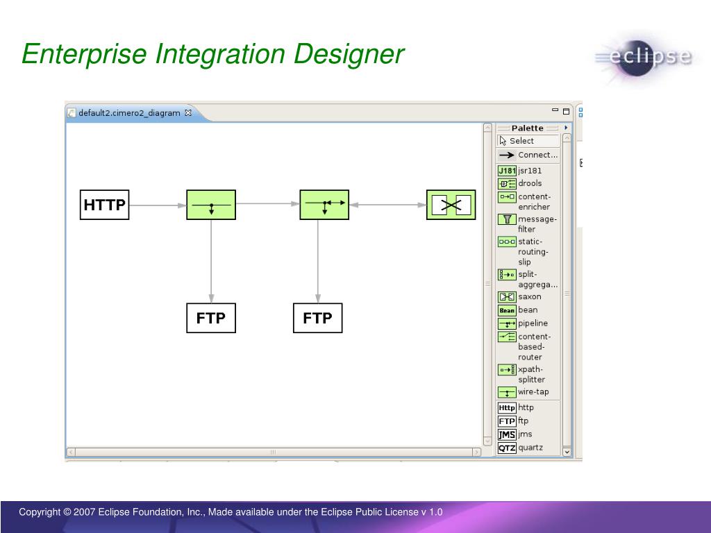711x533 pixels.
Task: Choose the content-enricher palette icon
Action: click(x=507, y=196)
